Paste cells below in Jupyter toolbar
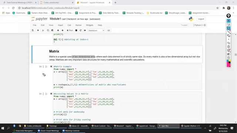The width and height of the screenshot is (237, 133). click(53, 30)
